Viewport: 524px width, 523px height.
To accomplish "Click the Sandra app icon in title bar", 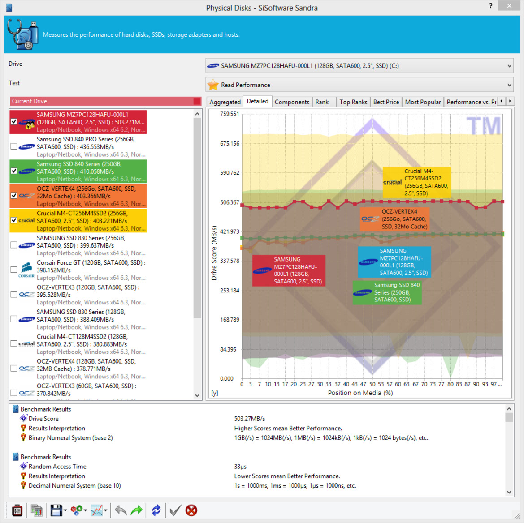I will (9, 7).
